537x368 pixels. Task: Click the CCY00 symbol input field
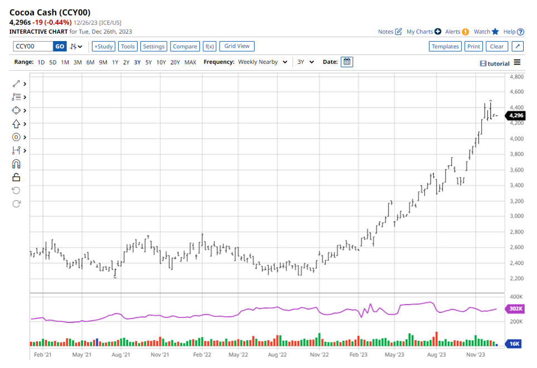click(x=33, y=47)
